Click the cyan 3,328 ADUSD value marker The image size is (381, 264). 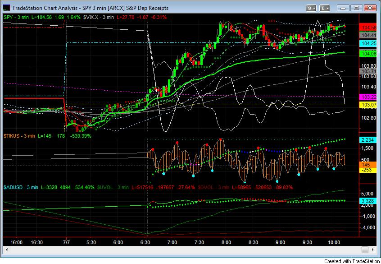368,201
